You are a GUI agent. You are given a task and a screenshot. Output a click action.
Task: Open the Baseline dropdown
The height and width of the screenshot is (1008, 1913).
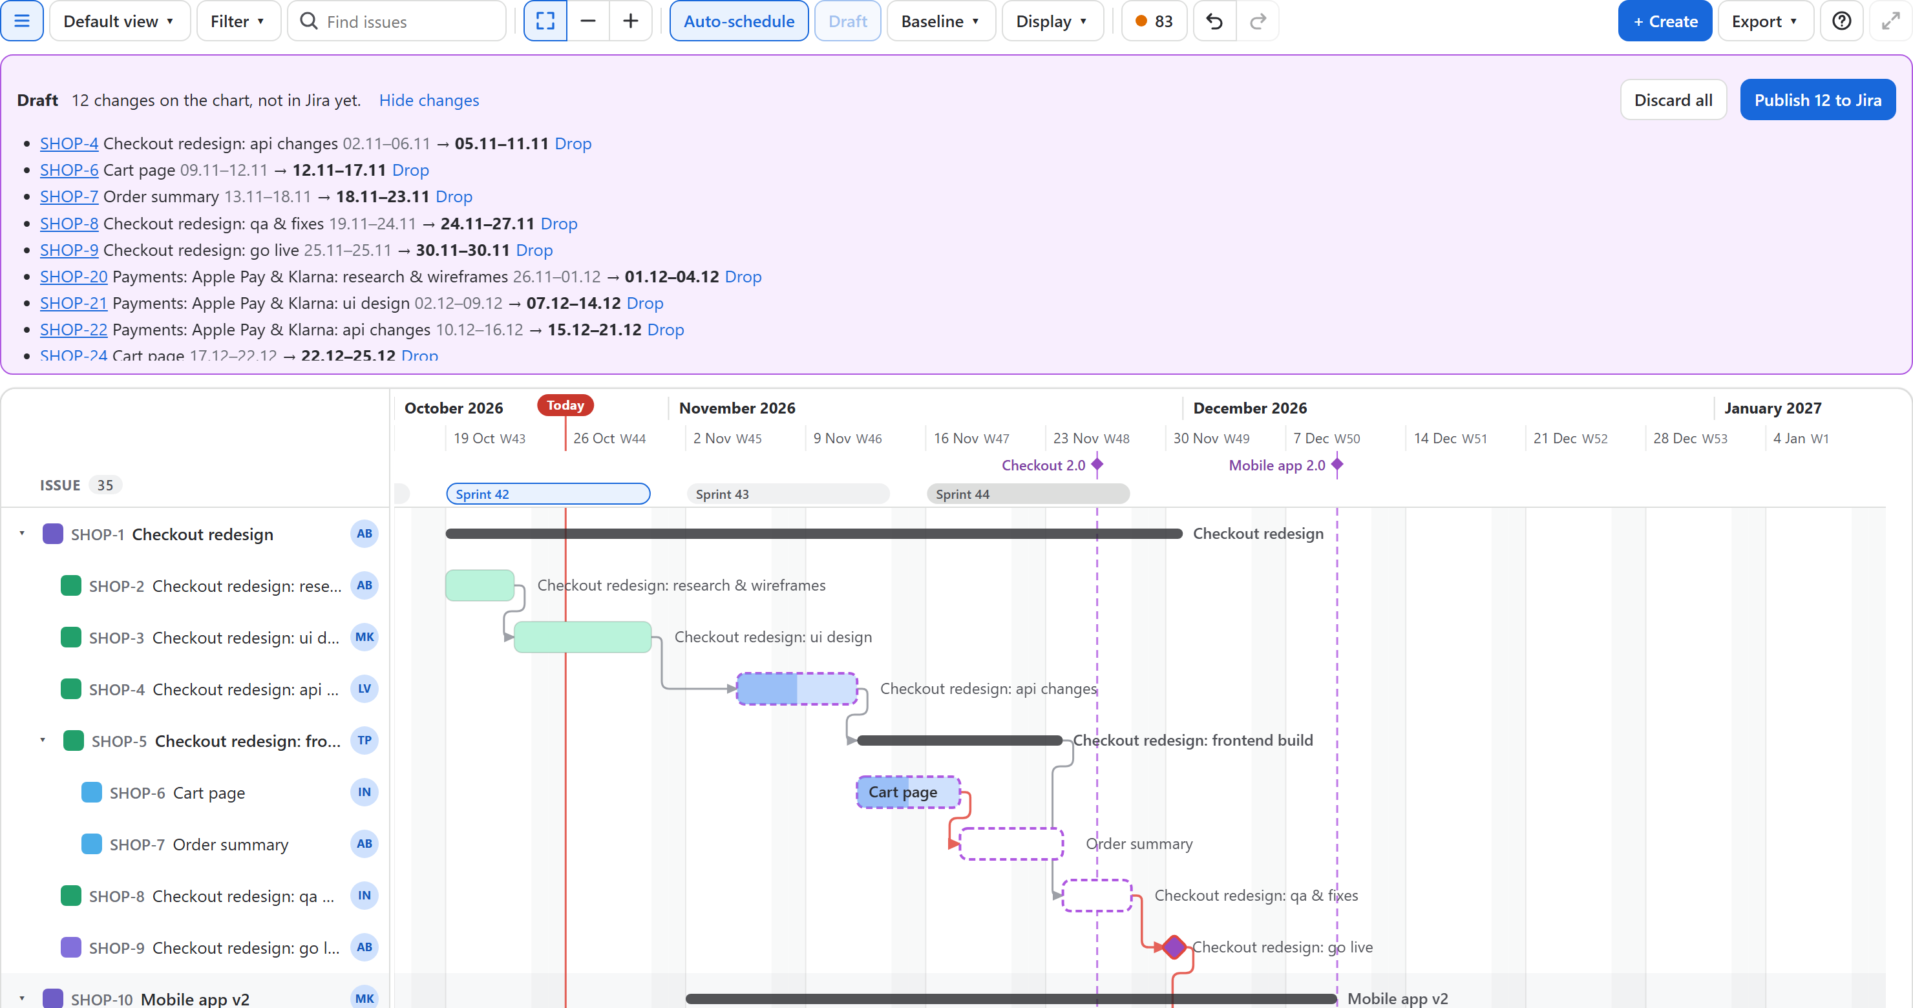[940, 21]
